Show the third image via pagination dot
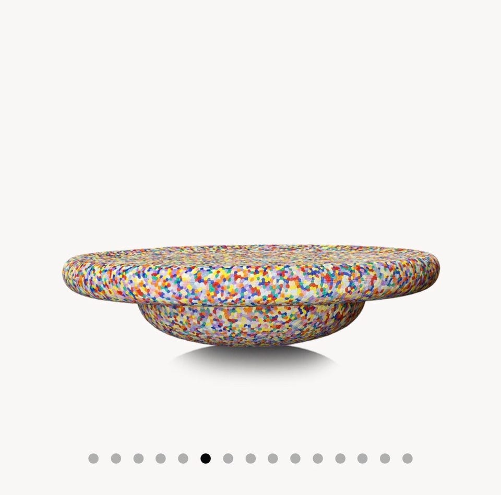The height and width of the screenshot is (495, 501). [x=138, y=459]
